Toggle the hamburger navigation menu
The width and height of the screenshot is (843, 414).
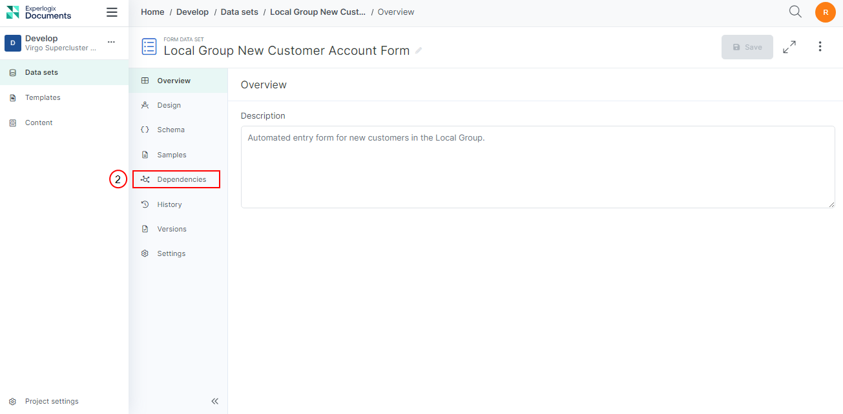tap(112, 12)
